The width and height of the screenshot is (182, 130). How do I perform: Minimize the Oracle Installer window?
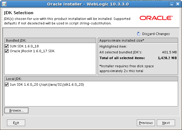pos(172,4)
